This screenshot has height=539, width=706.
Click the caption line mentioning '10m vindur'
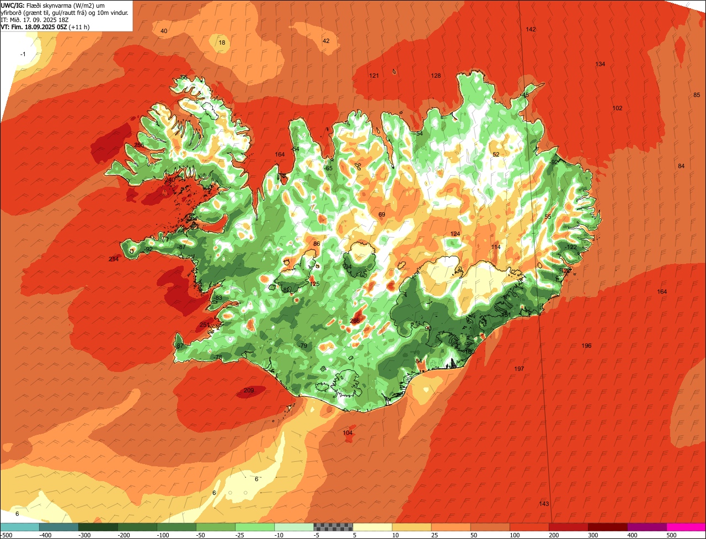(x=65, y=13)
